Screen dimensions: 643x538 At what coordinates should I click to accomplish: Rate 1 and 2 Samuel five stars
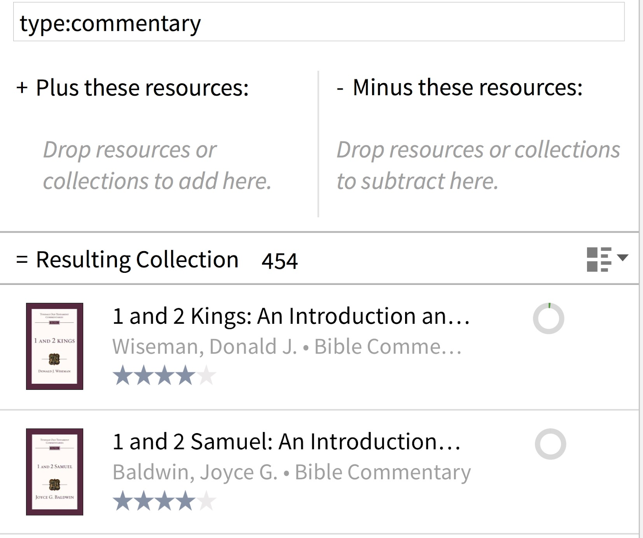[207, 501]
